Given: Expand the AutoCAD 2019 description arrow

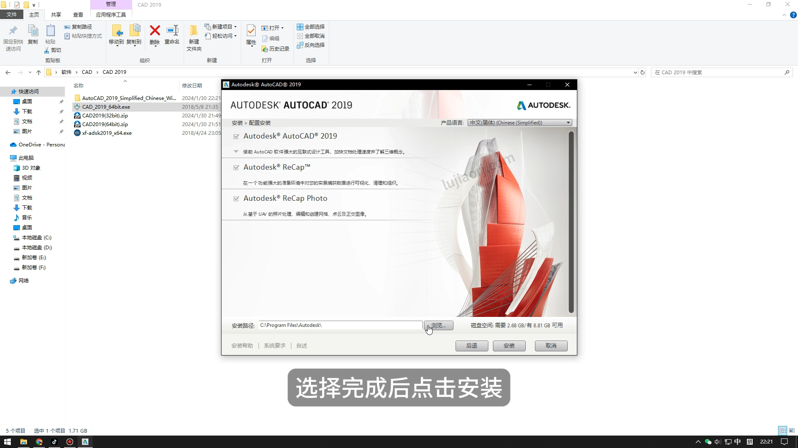Looking at the screenshot, I should pos(236,151).
